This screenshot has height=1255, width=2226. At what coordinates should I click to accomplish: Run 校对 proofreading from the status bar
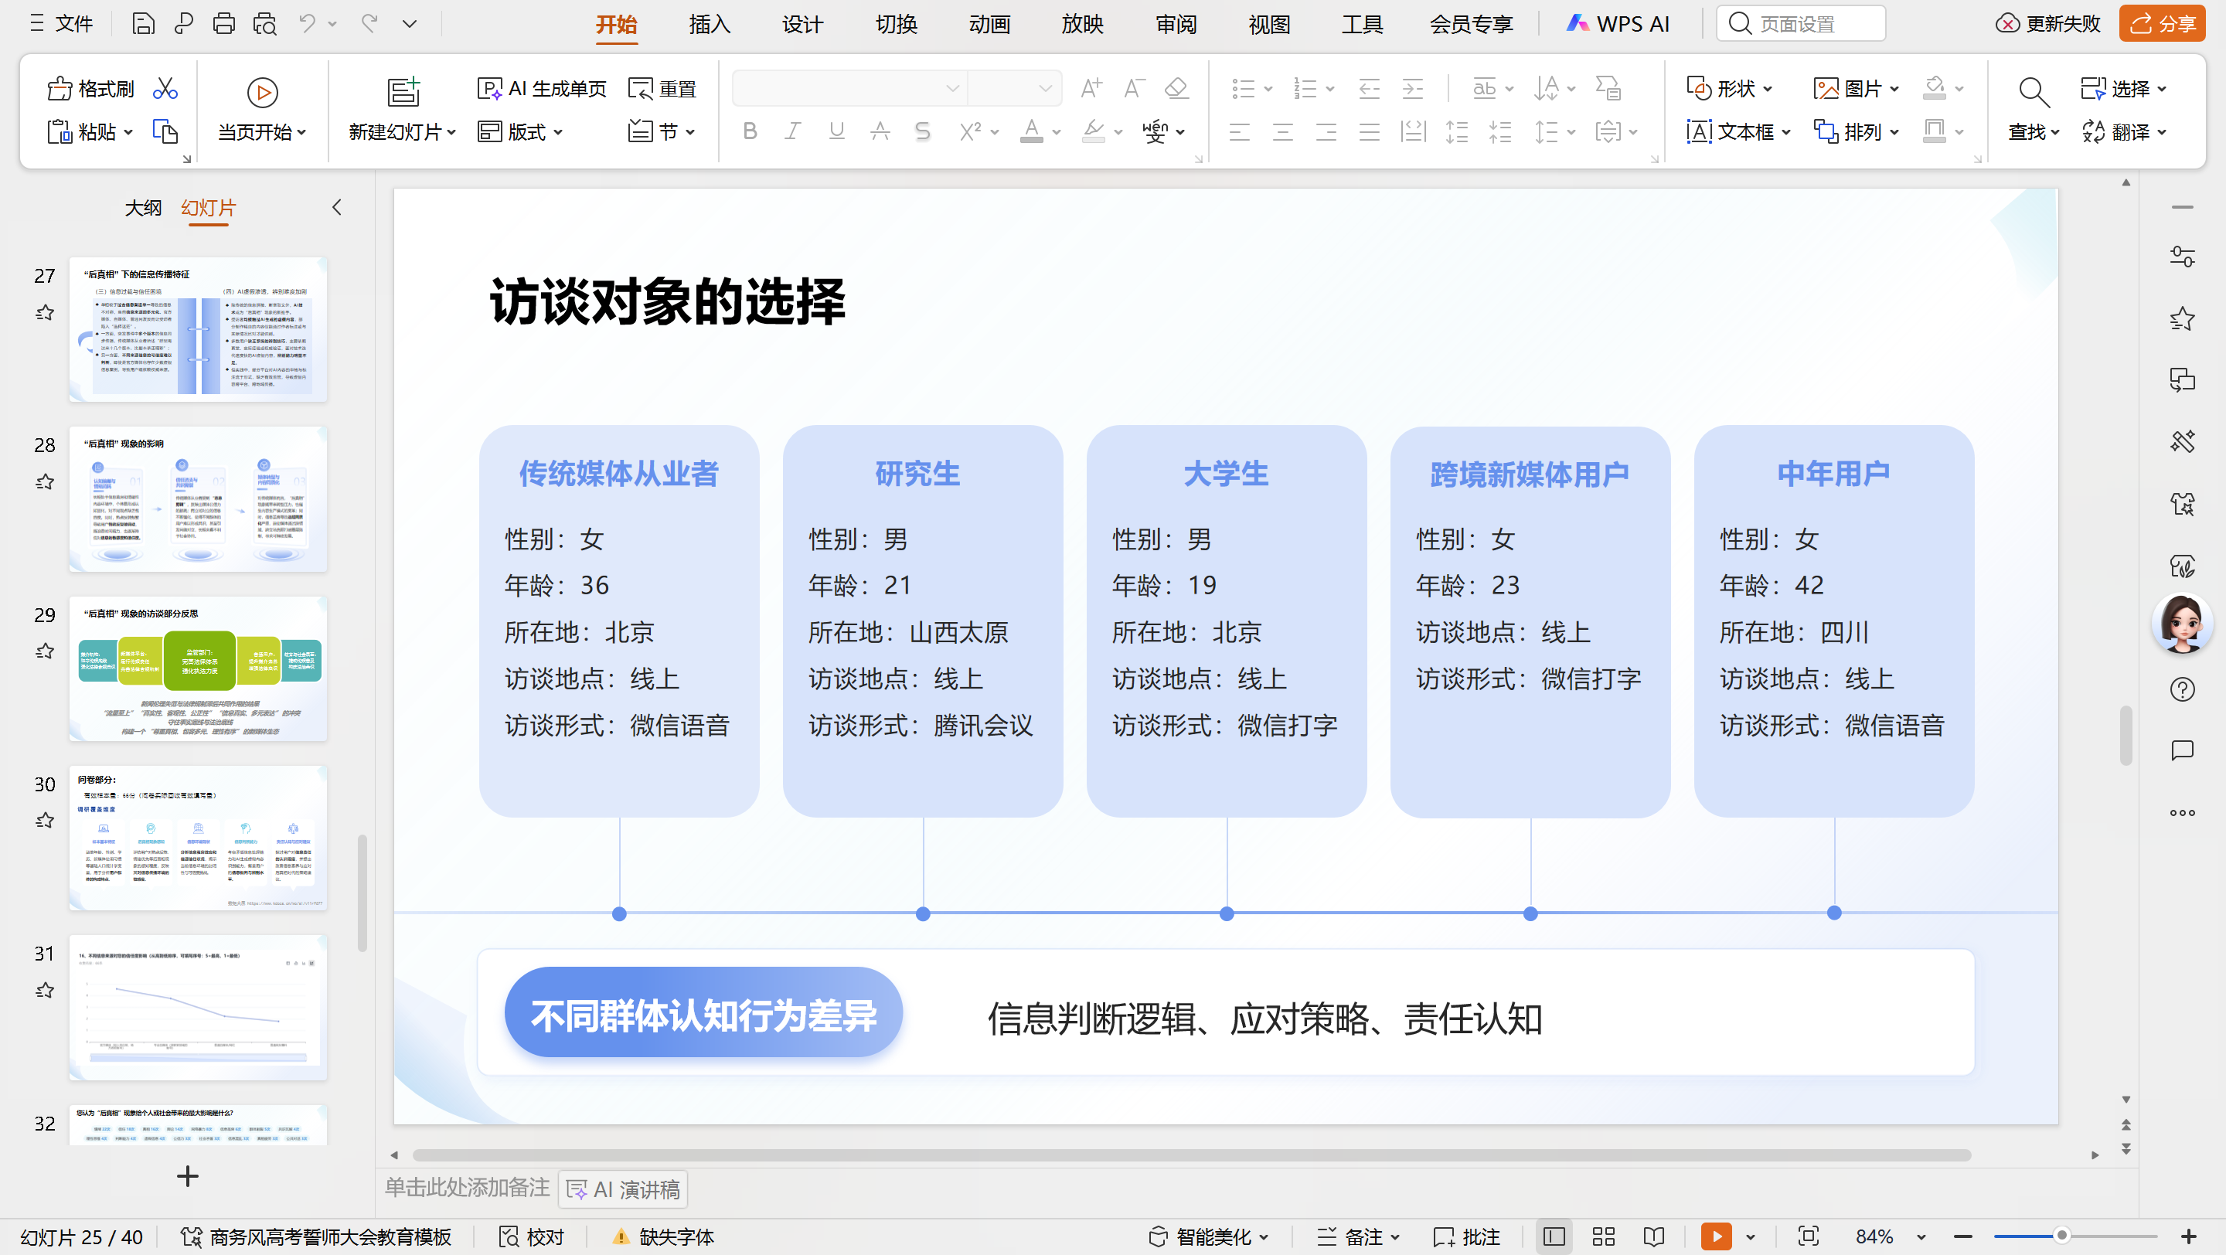coord(529,1236)
